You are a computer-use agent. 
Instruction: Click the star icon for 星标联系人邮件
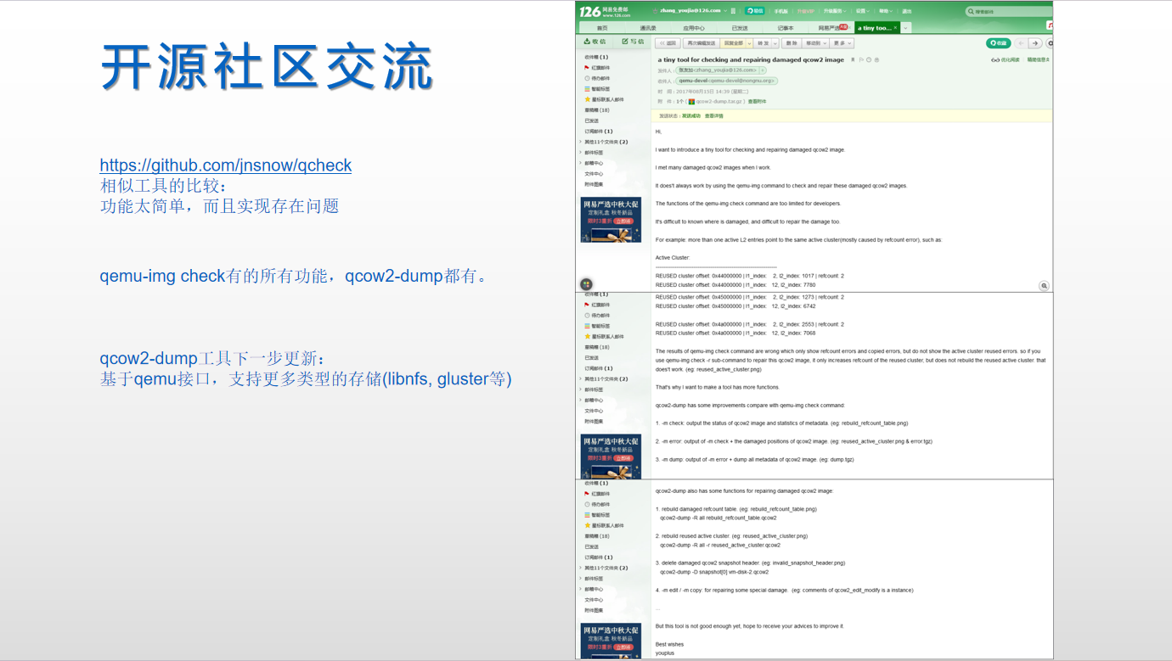(x=587, y=98)
